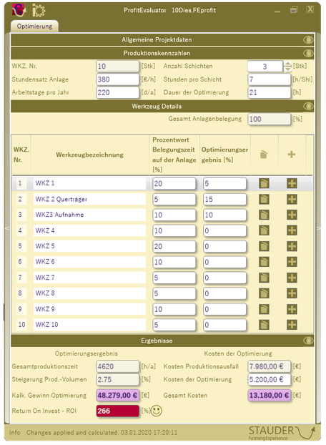This screenshot has width=326, height=445.
Task: Click the Kosten Produktionsausfall value 7.980,00 €
Action: pyautogui.click(x=270, y=367)
